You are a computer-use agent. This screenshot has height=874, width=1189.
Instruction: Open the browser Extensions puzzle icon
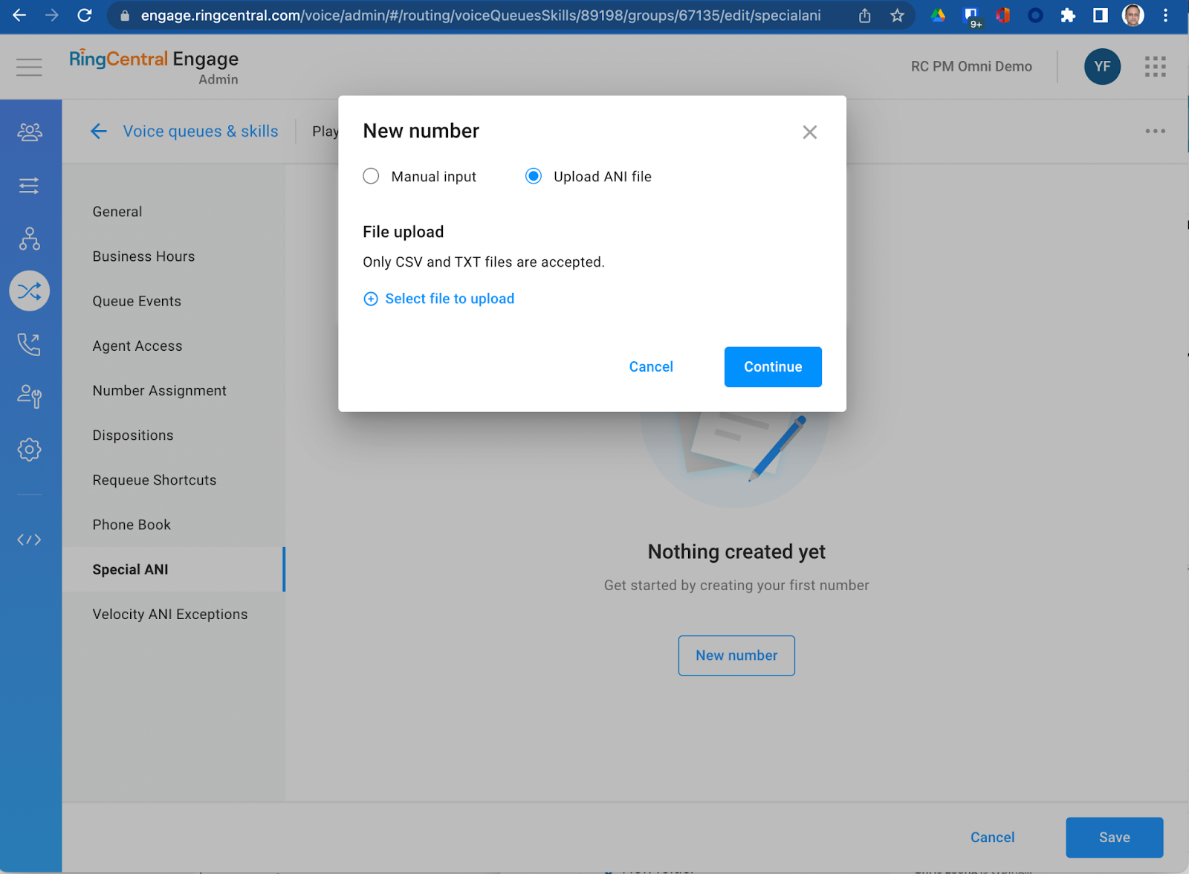click(x=1068, y=16)
